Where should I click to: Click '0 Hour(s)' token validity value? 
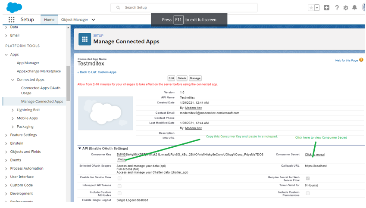pos(311,185)
